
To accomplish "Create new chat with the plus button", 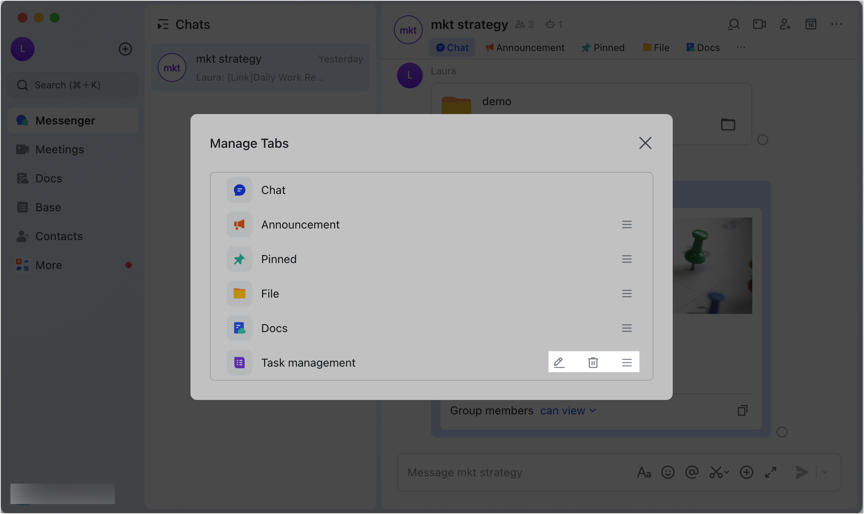I will coord(125,49).
